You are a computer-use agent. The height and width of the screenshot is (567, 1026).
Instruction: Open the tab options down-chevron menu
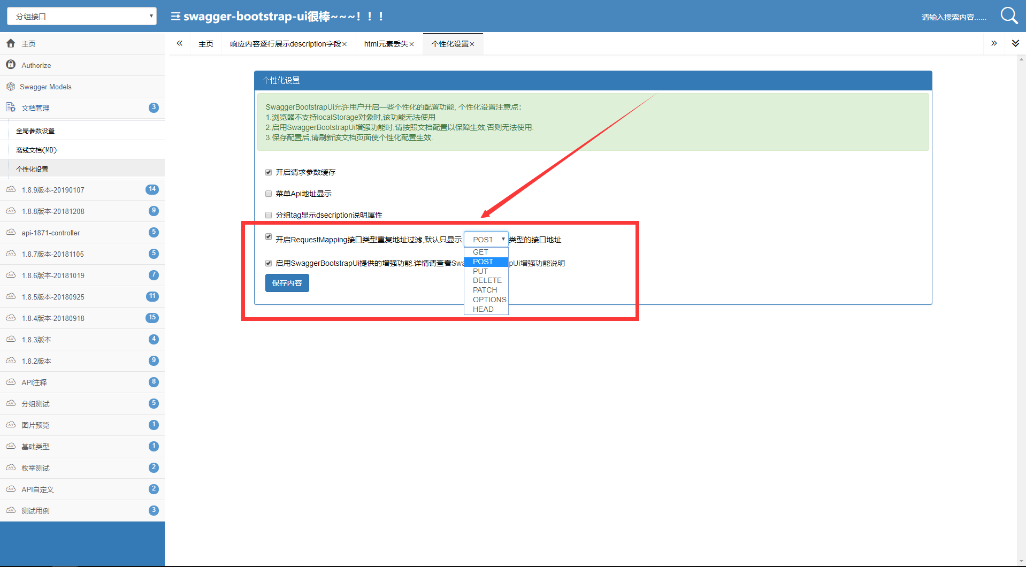click(x=1015, y=43)
